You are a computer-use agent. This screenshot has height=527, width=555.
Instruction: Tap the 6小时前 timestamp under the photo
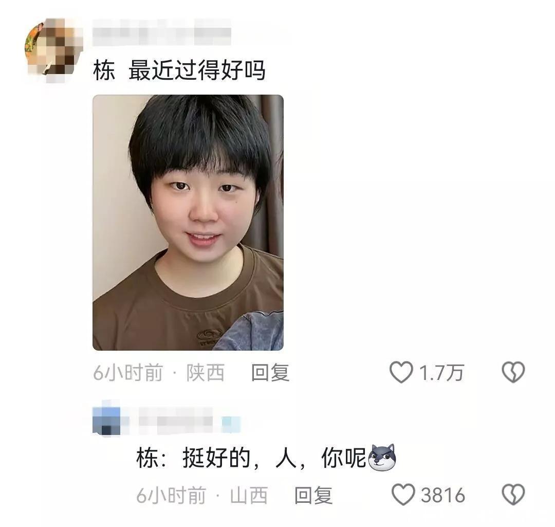[128, 373]
